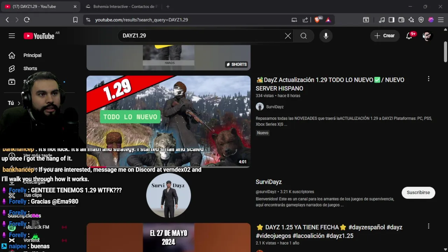Image resolution: width=448 pixels, height=252 pixels.
Task: Open the notifications bell
Action: pyautogui.click(x=409, y=36)
